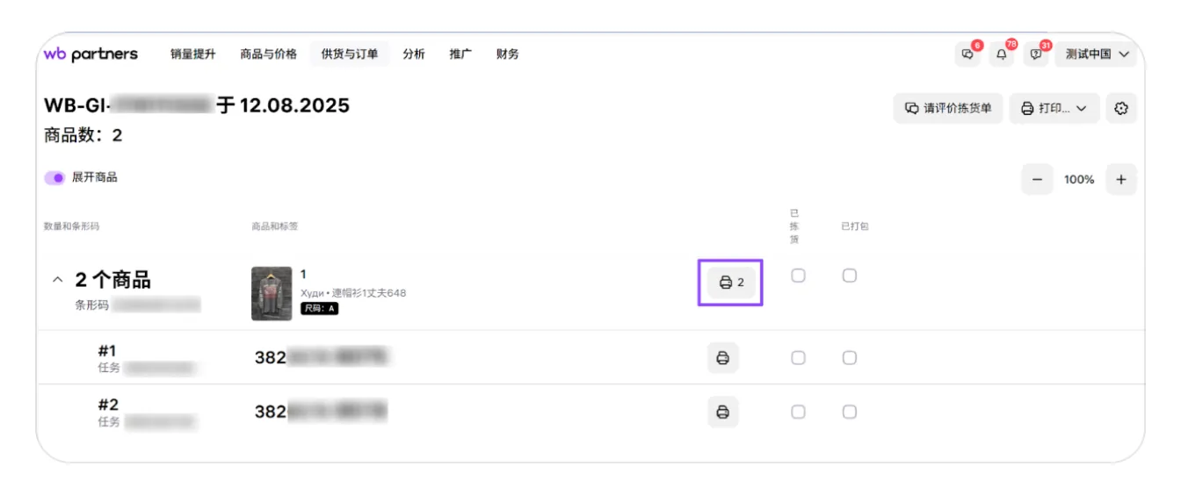Open the 测试中国 account dropdown

pos(1096,54)
